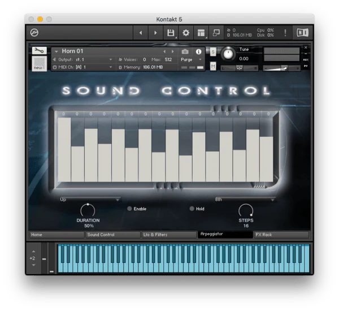Open the Purge dropdown menu

[x=191, y=59]
